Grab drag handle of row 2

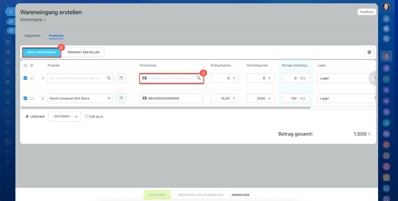tap(32, 98)
